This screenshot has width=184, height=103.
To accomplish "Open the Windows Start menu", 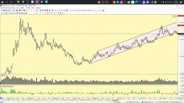I will point(2,2).
